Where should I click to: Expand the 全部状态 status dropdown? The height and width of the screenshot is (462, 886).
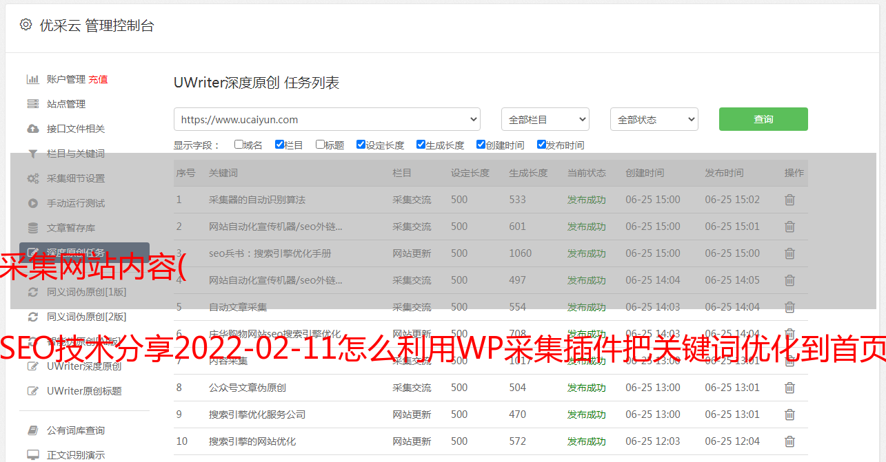654,119
